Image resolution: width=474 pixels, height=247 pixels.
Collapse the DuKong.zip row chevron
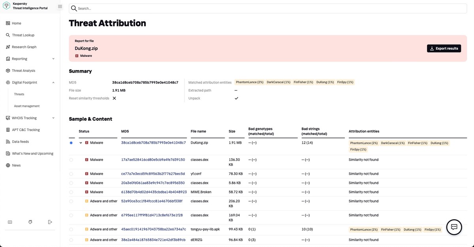pyautogui.click(x=81, y=143)
